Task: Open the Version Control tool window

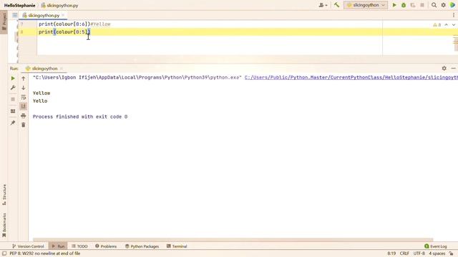Action: point(28,246)
